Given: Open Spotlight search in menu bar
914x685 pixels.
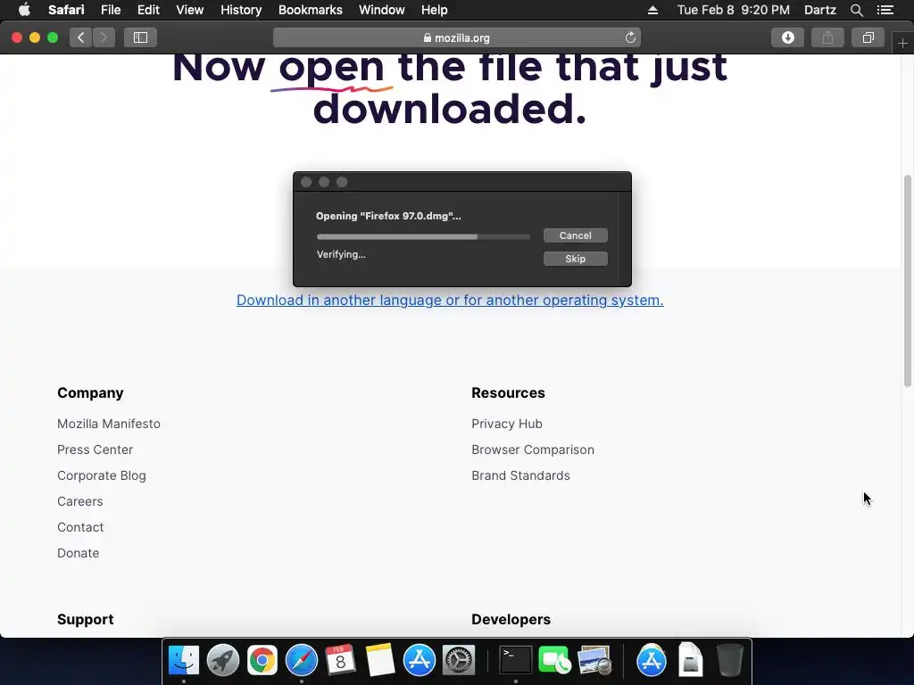Looking at the screenshot, I should pos(856,10).
